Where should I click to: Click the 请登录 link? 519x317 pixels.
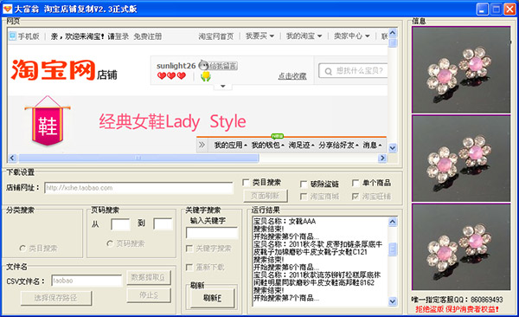point(119,36)
